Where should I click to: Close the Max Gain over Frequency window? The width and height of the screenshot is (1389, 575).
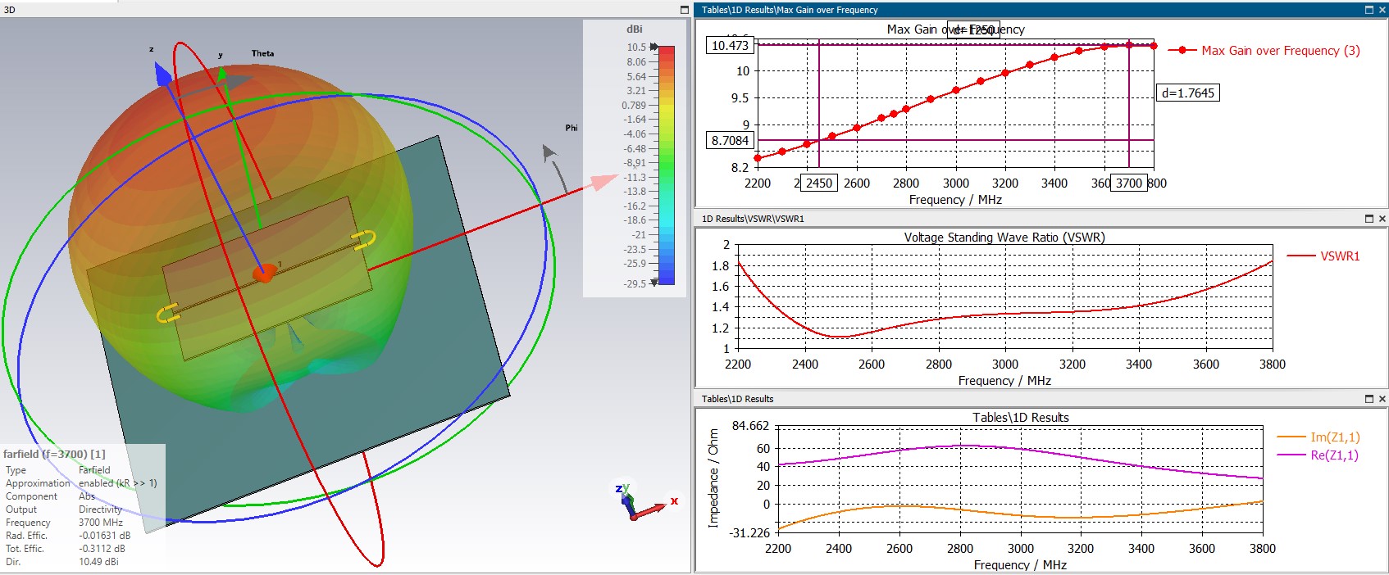(x=1382, y=10)
